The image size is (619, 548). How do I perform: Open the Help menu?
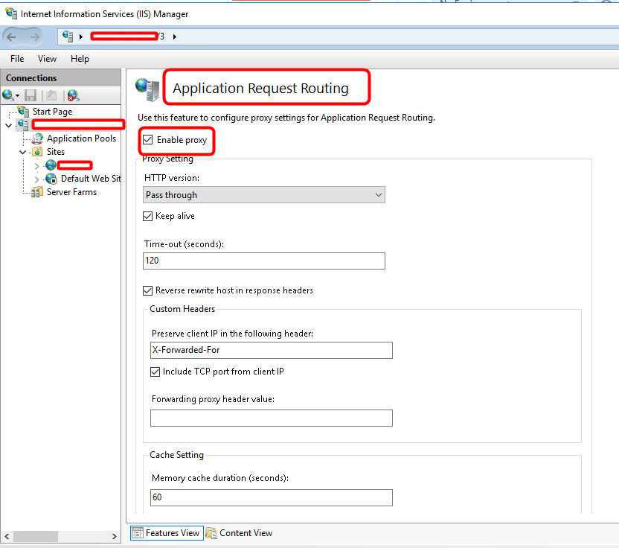tap(80, 59)
